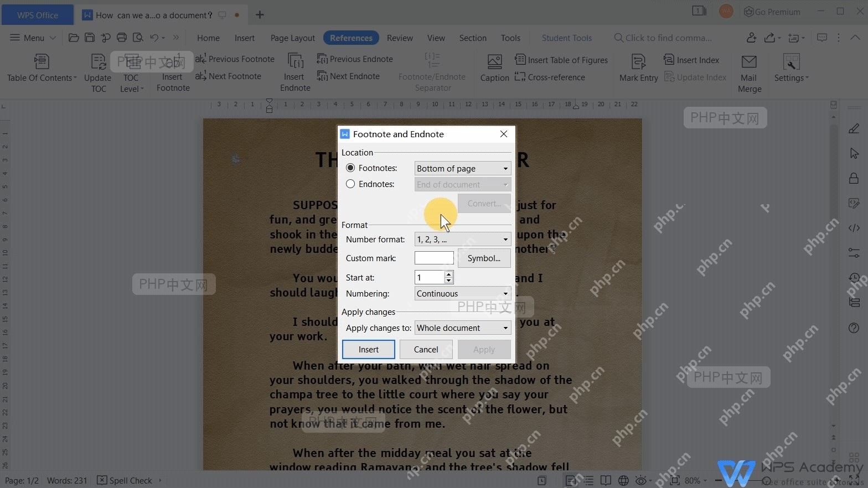Open Bottom of page location dropdown

(463, 168)
